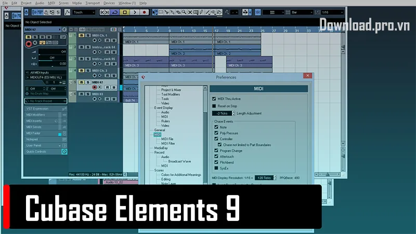Select MIDI File in Preferences tree
Viewport: 416px width, 234px height.
167,139
